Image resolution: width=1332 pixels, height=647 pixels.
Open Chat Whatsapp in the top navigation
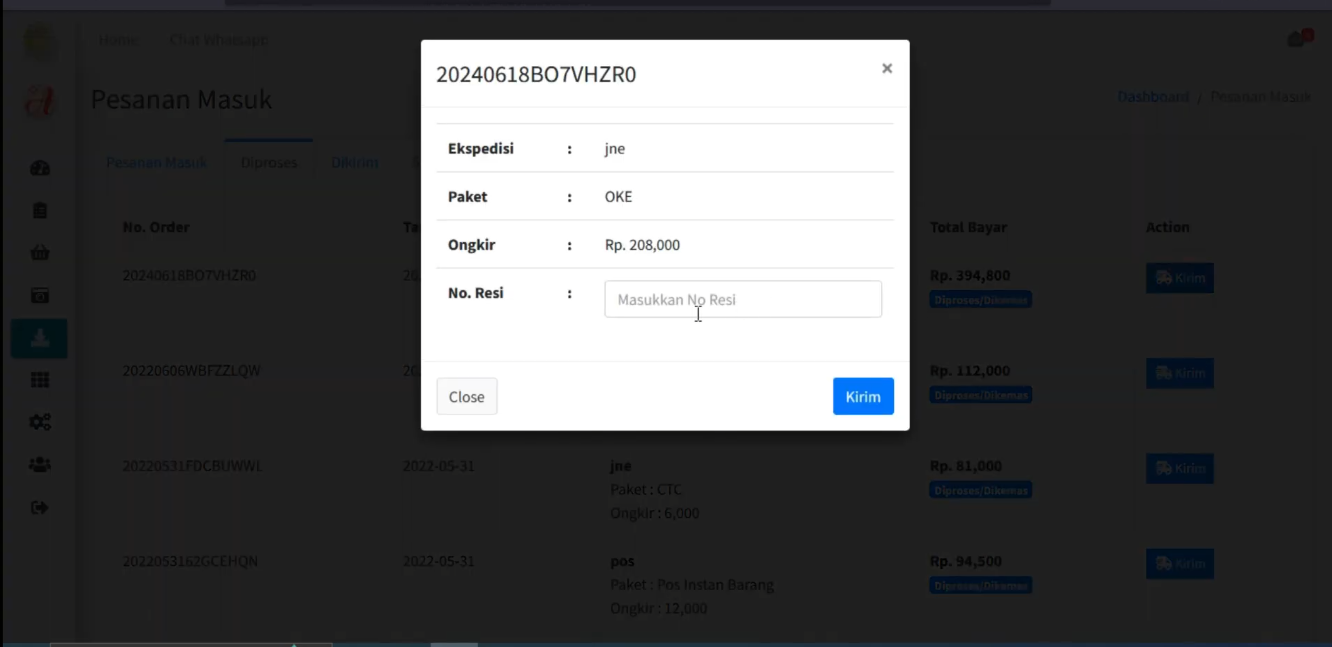[219, 40]
